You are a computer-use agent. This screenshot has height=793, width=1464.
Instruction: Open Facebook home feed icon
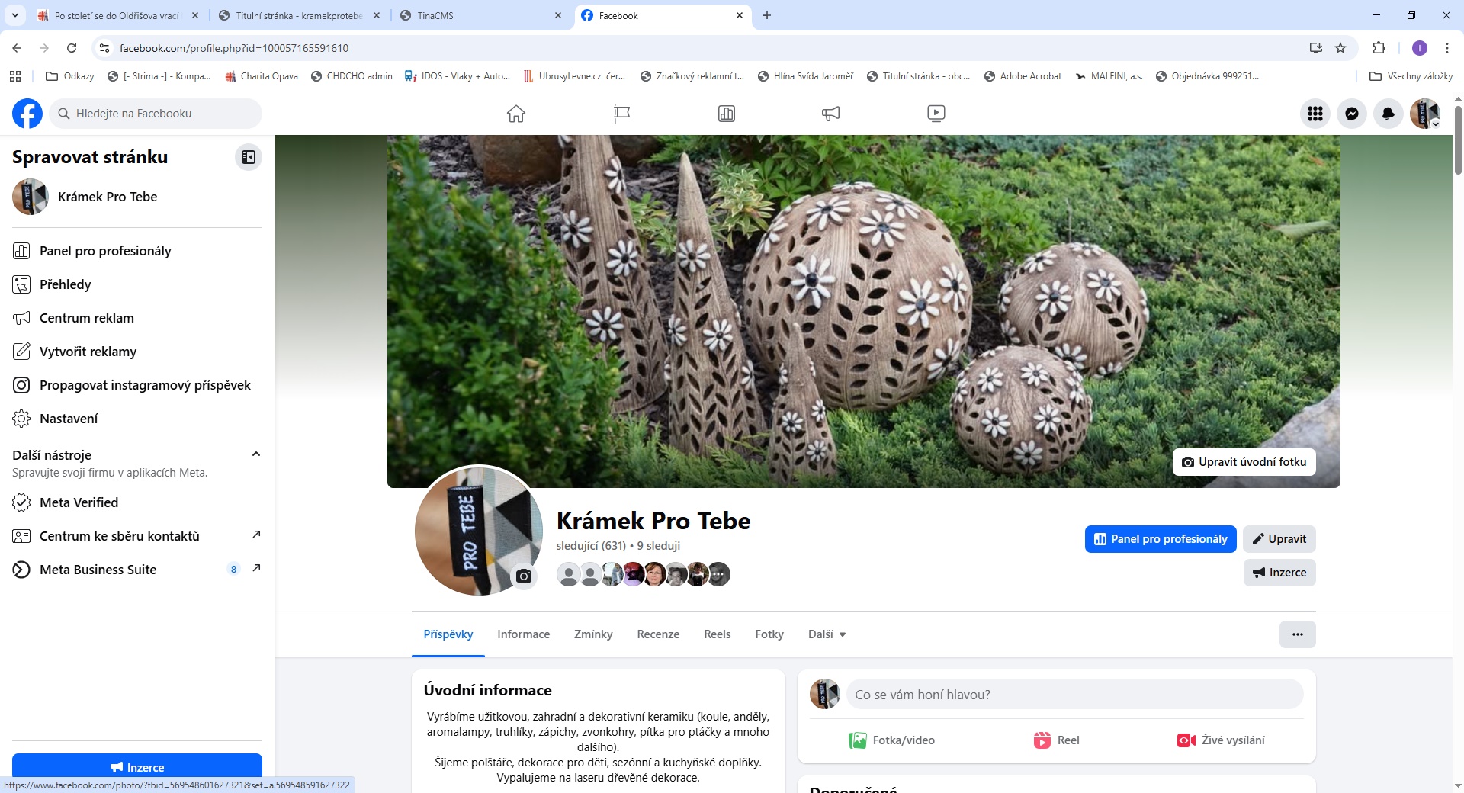coord(516,114)
